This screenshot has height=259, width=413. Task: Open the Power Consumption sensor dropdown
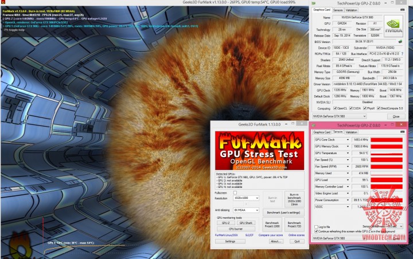pyautogui.click(x=348, y=200)
